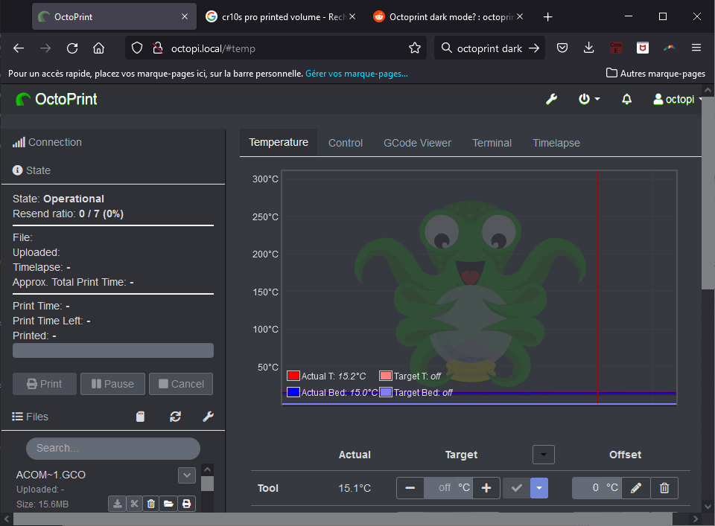Click the SD card icon in Files

point(141,417)
